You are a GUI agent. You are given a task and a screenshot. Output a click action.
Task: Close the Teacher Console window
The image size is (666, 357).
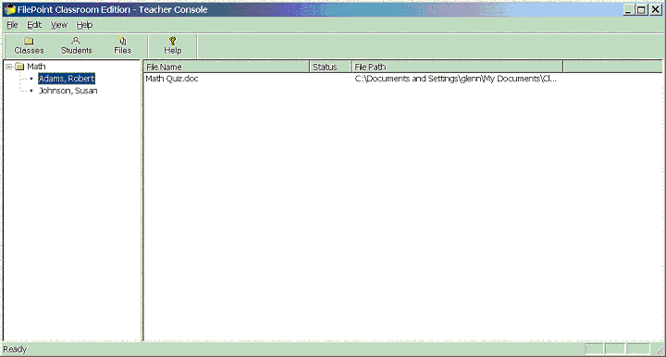656,10
